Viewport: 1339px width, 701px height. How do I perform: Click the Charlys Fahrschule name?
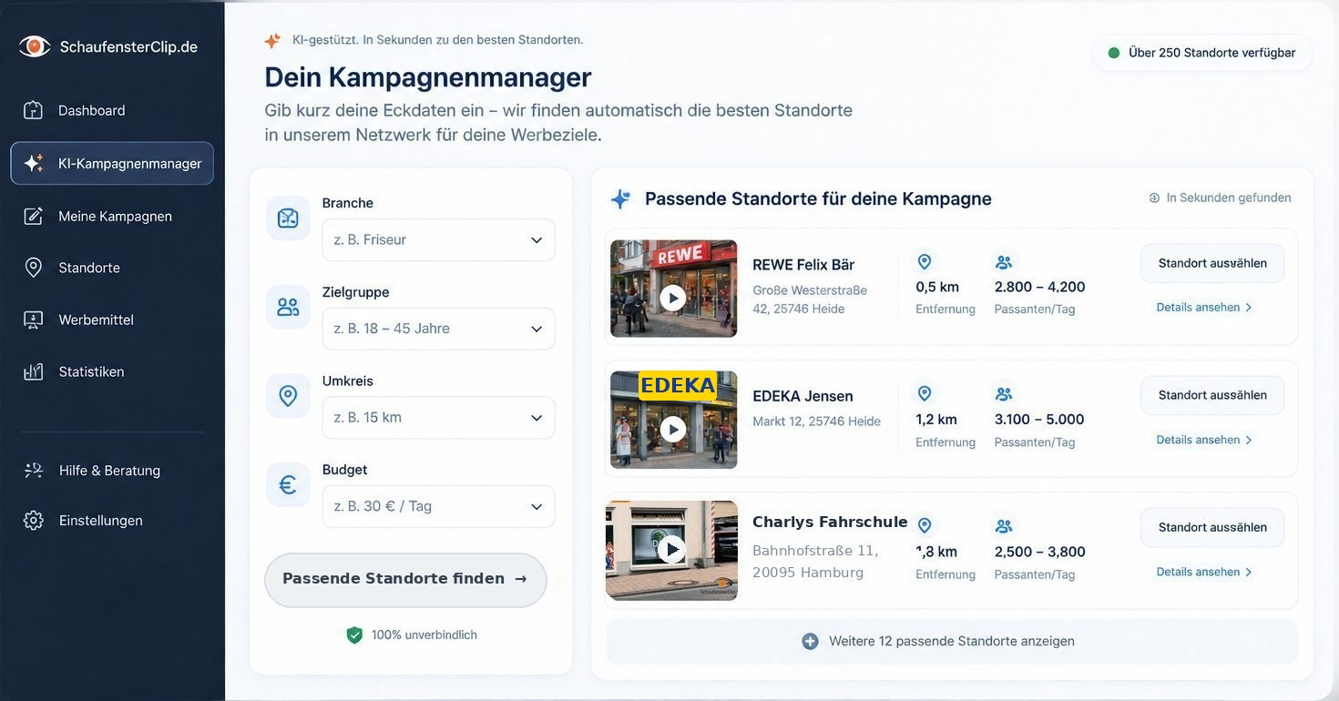[x=830, y=522]
